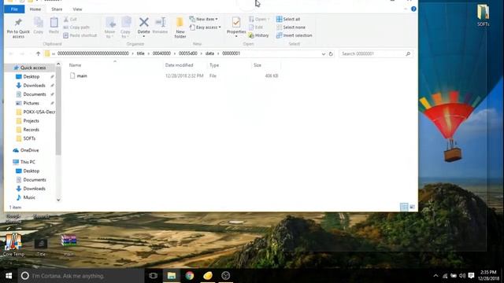The height and width of the screenshot is (283, 504).
Task: Click Paste shortcut command
Action: pyautogui.click(x=80, y=35)
